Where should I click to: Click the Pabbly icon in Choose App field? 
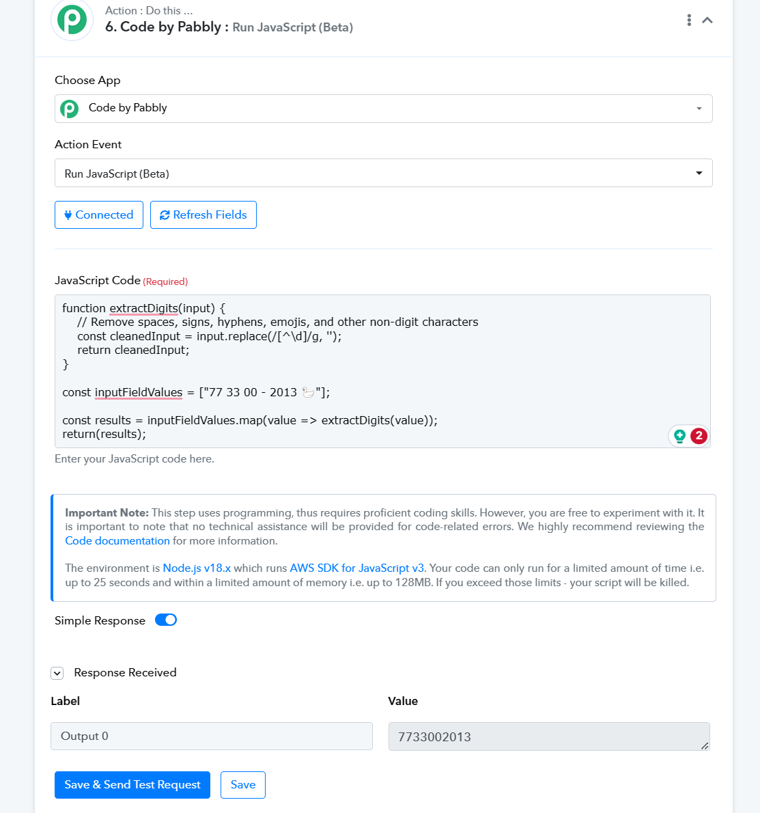tap(70, 109)
